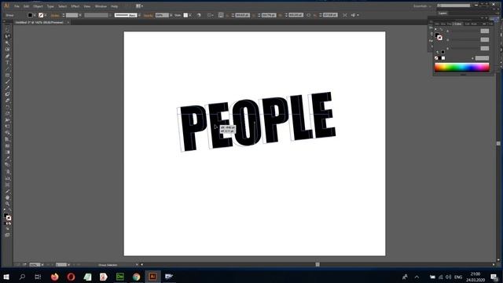Screen dimensions: 503x283
Task: Open the zoom level dropdown in status bar
Action: pos(42,265)
